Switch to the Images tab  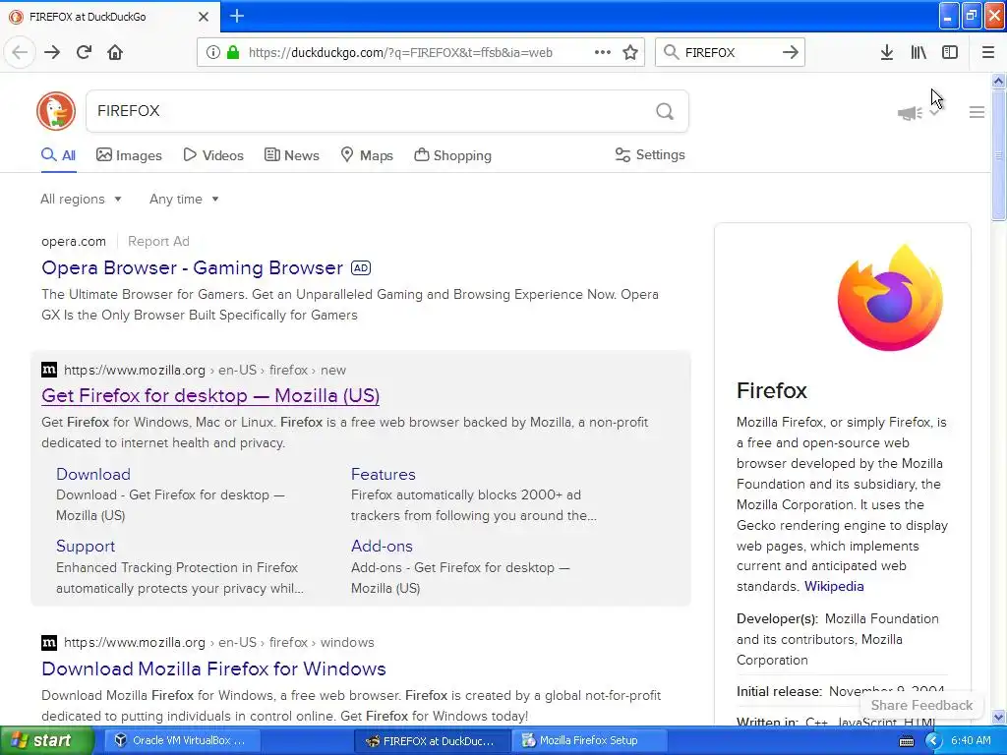tap(129, 155)
